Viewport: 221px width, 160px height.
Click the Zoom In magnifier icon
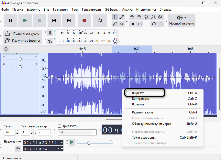(x=132, y=17)
